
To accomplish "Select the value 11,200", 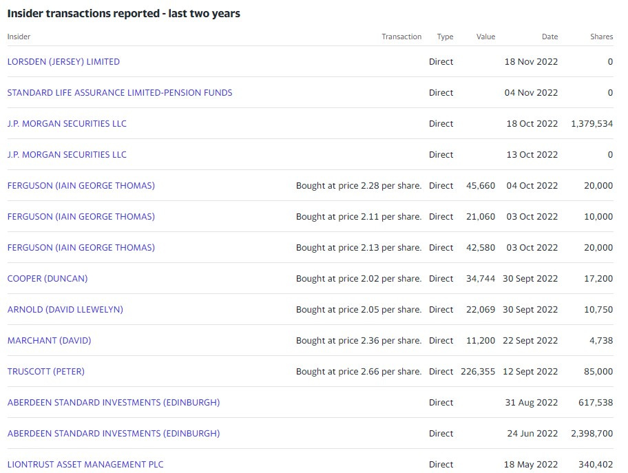I will point(481,340).
